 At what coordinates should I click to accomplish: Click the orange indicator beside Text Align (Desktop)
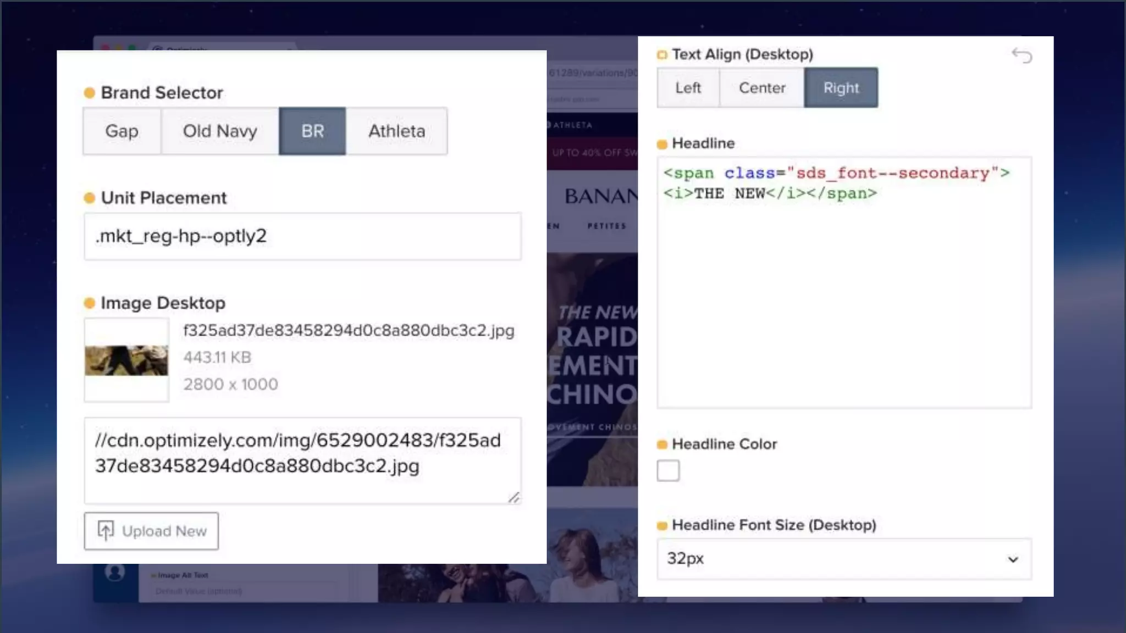click(662, 54)
